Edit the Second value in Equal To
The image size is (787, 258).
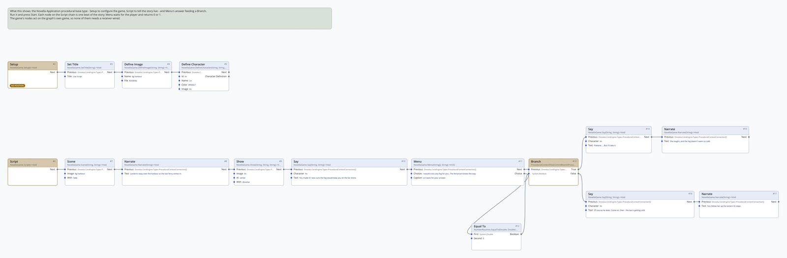coord(484,239)
